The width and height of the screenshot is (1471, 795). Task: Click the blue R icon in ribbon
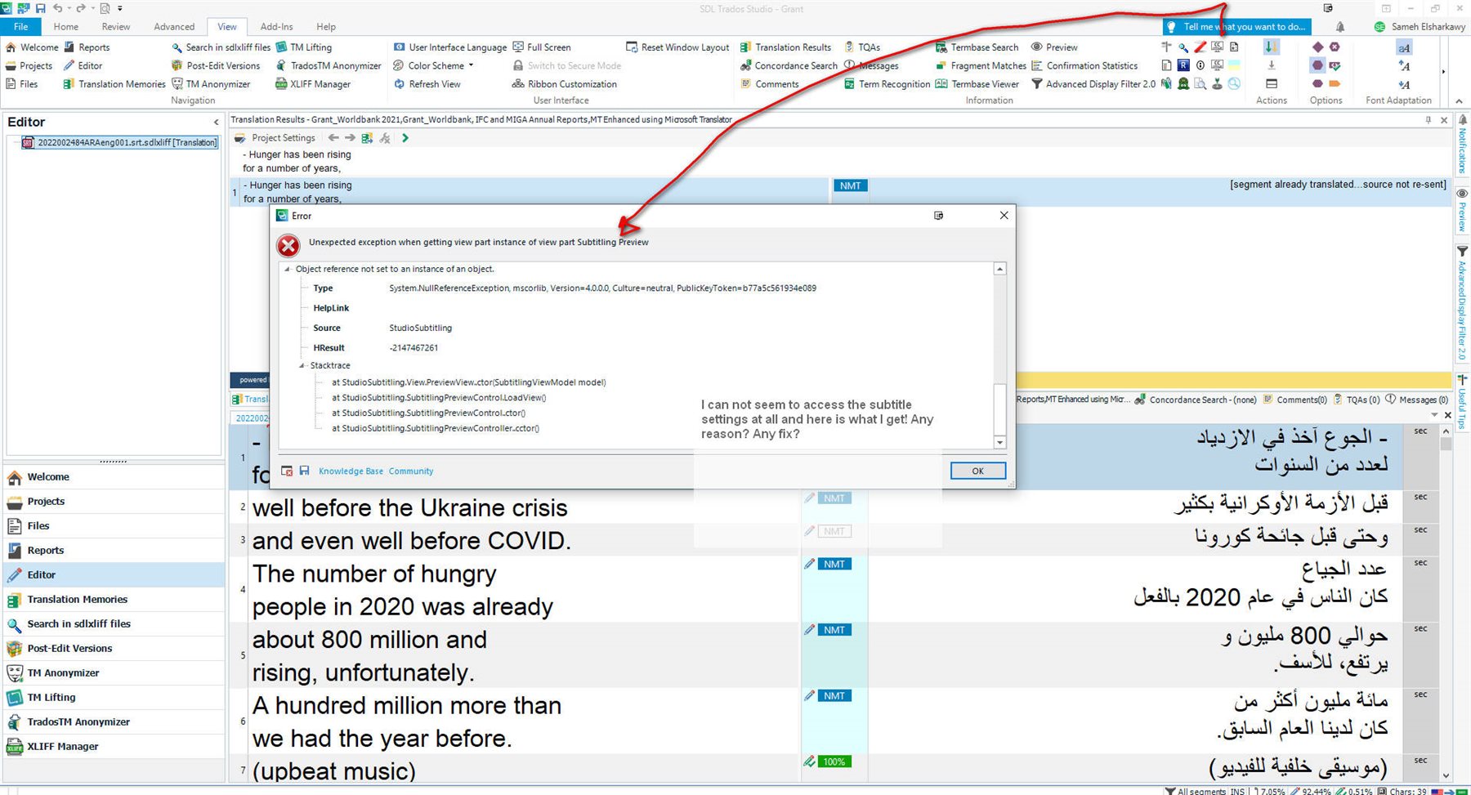[1183, 65]
